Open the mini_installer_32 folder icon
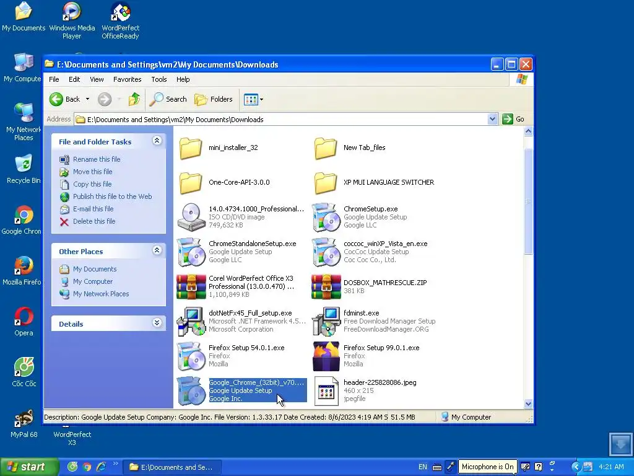This screenshot has height=476, width=634. [191, 148]
